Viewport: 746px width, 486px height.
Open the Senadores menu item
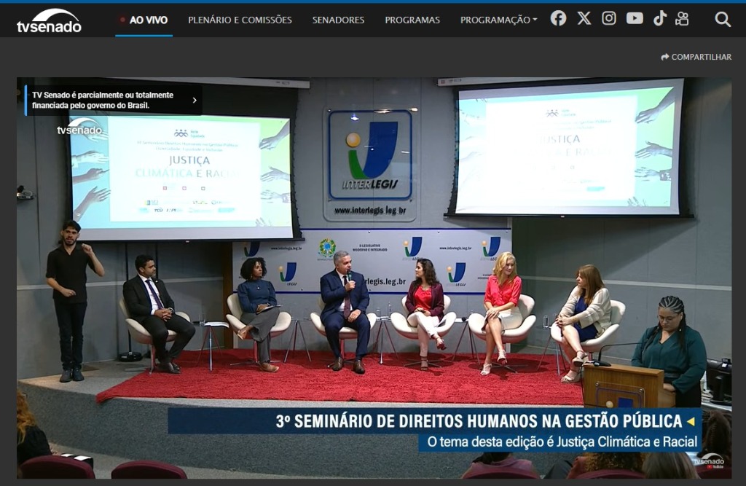pos(338,20)
